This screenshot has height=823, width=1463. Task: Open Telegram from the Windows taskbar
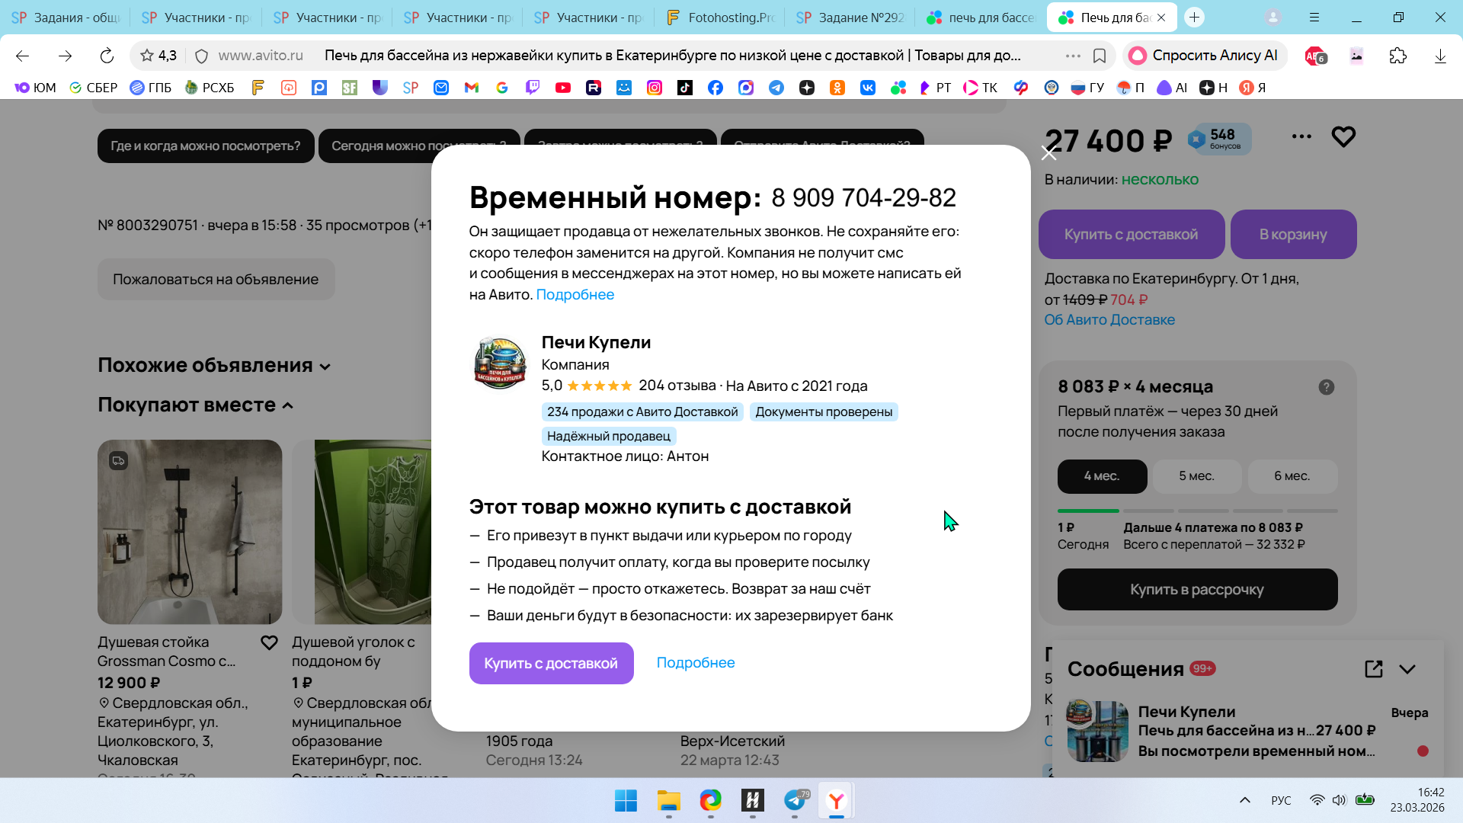pos(794,800)
